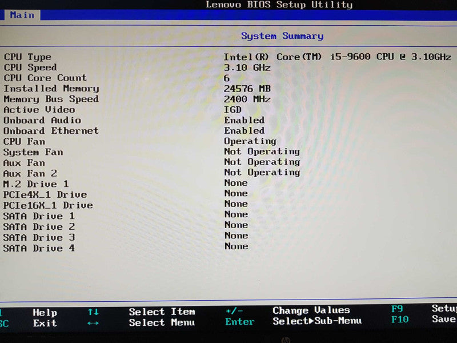Click None beside PCIe4X_1 Drive
This screenshot has width=457, height=343.
pyautogui.click(x=236, y=193)
